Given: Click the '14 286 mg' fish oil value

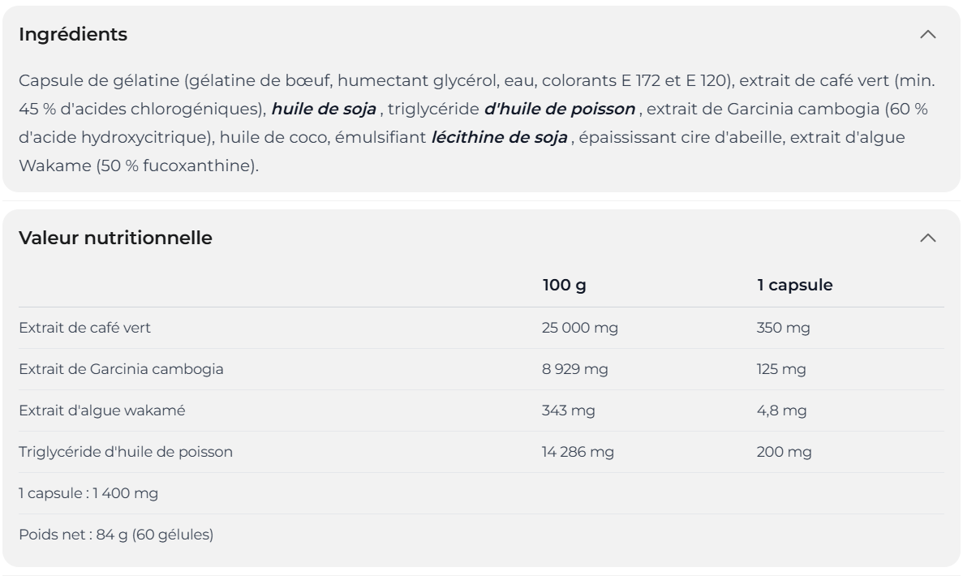Looking at the screenshot, I should point(578,452).
